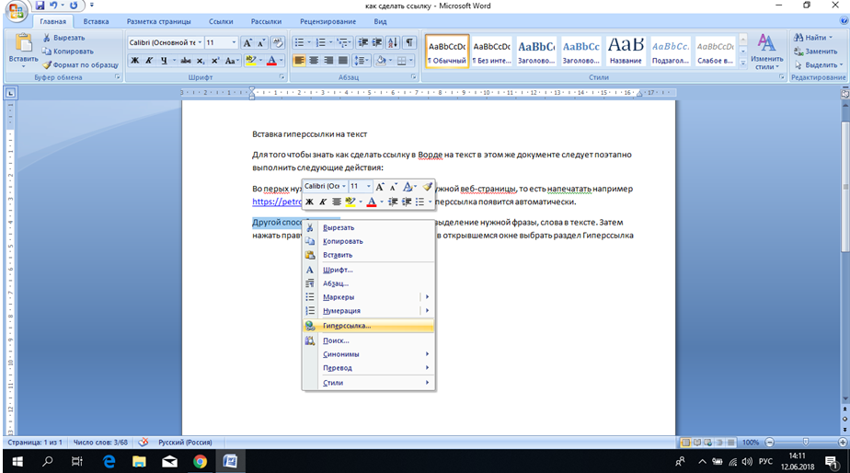Image resolution: width=850 pixels, height=473 pixels.
Task: Select the Название style
Action: click(626, 52)
